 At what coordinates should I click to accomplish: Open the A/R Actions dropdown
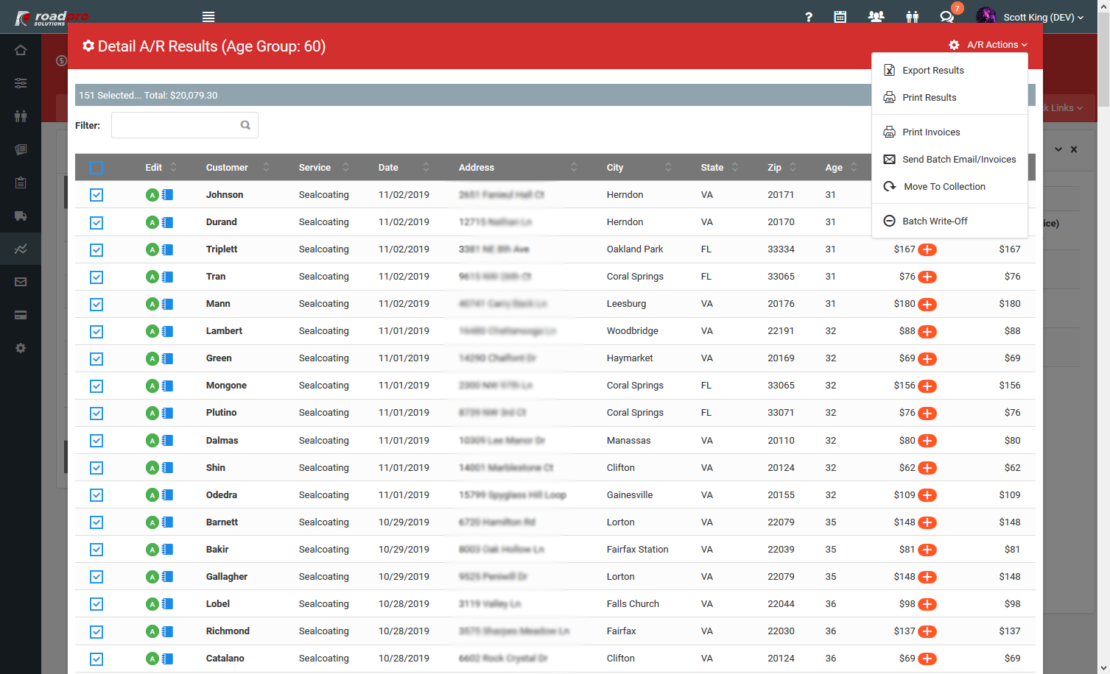tap(988, 45)
